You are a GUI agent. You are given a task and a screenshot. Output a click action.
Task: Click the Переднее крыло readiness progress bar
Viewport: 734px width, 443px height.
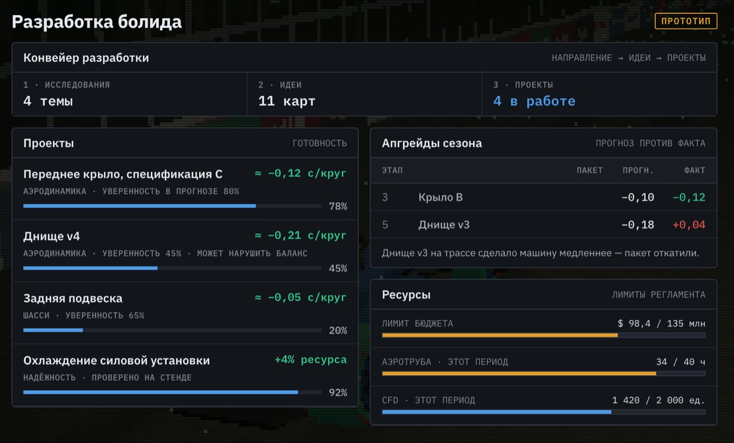[172, 206]
